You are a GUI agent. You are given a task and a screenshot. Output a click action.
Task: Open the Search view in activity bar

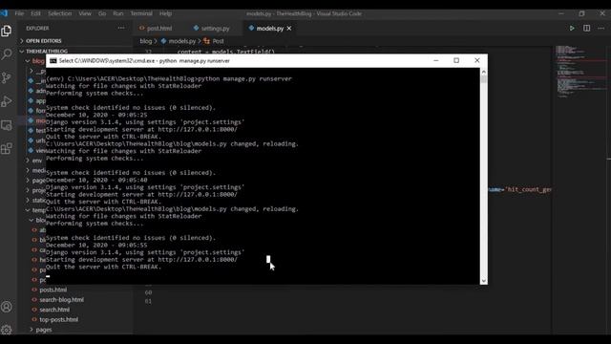pyautogui.click(x=7, y=54)
